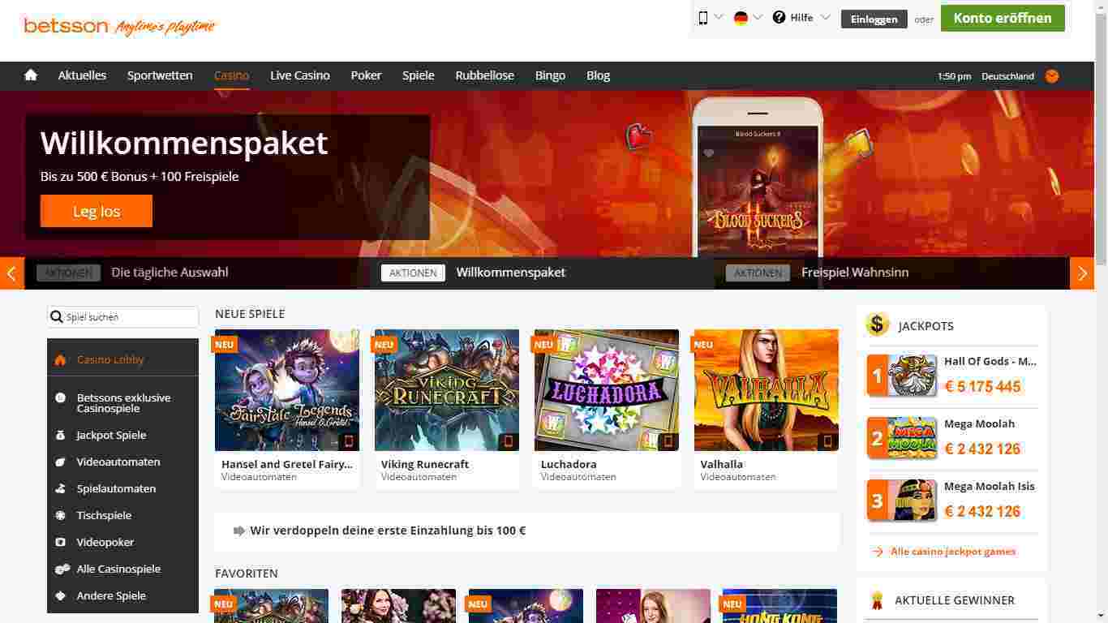Click the Leg los banner button
Viewport: 1108px width, 623px height.
[97, 211]
